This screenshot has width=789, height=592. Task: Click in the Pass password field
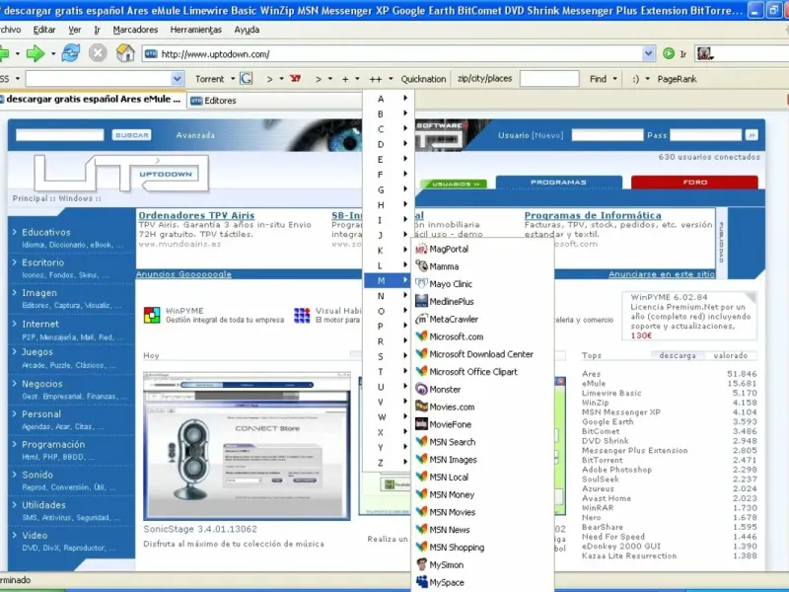click(705, 135)
